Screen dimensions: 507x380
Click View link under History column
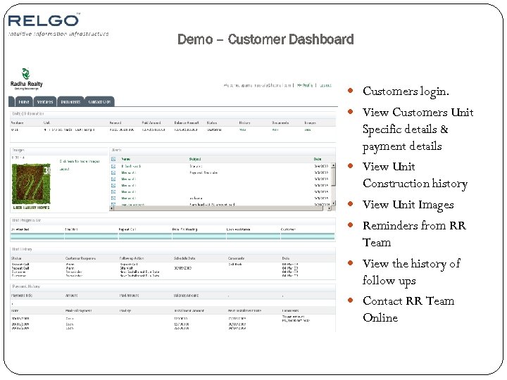point(242,129)
